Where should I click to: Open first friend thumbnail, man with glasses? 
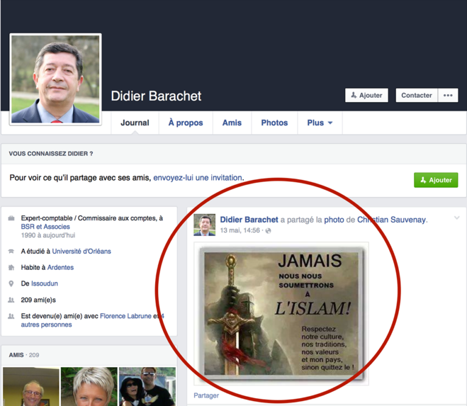coord(31,387)
